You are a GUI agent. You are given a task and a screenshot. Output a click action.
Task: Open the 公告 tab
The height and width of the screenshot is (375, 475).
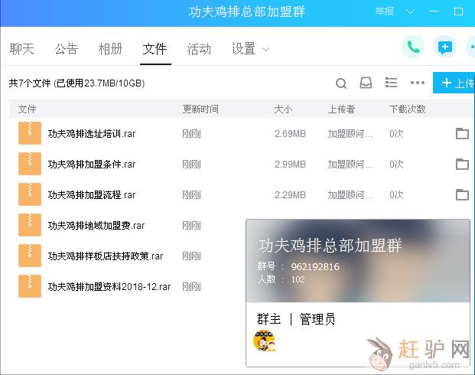(x=67, y=49)
